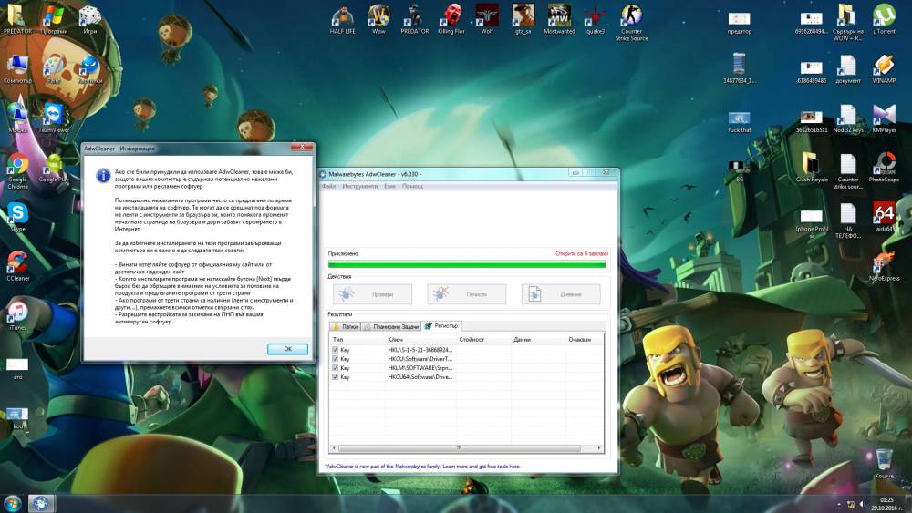Image resolution: width=912 pixels, height=513 pixels.
Task: Click the Почисти clean button in AdwCleaner
Action: 466,294
